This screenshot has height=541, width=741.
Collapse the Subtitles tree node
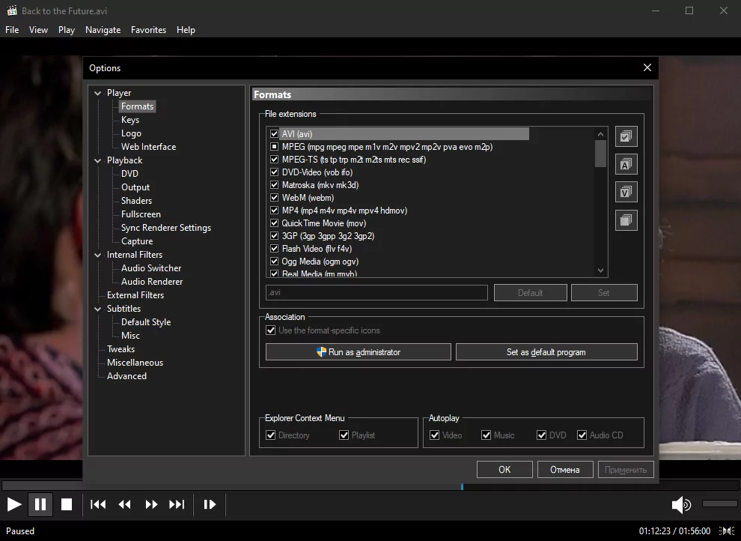coord(98,309)
